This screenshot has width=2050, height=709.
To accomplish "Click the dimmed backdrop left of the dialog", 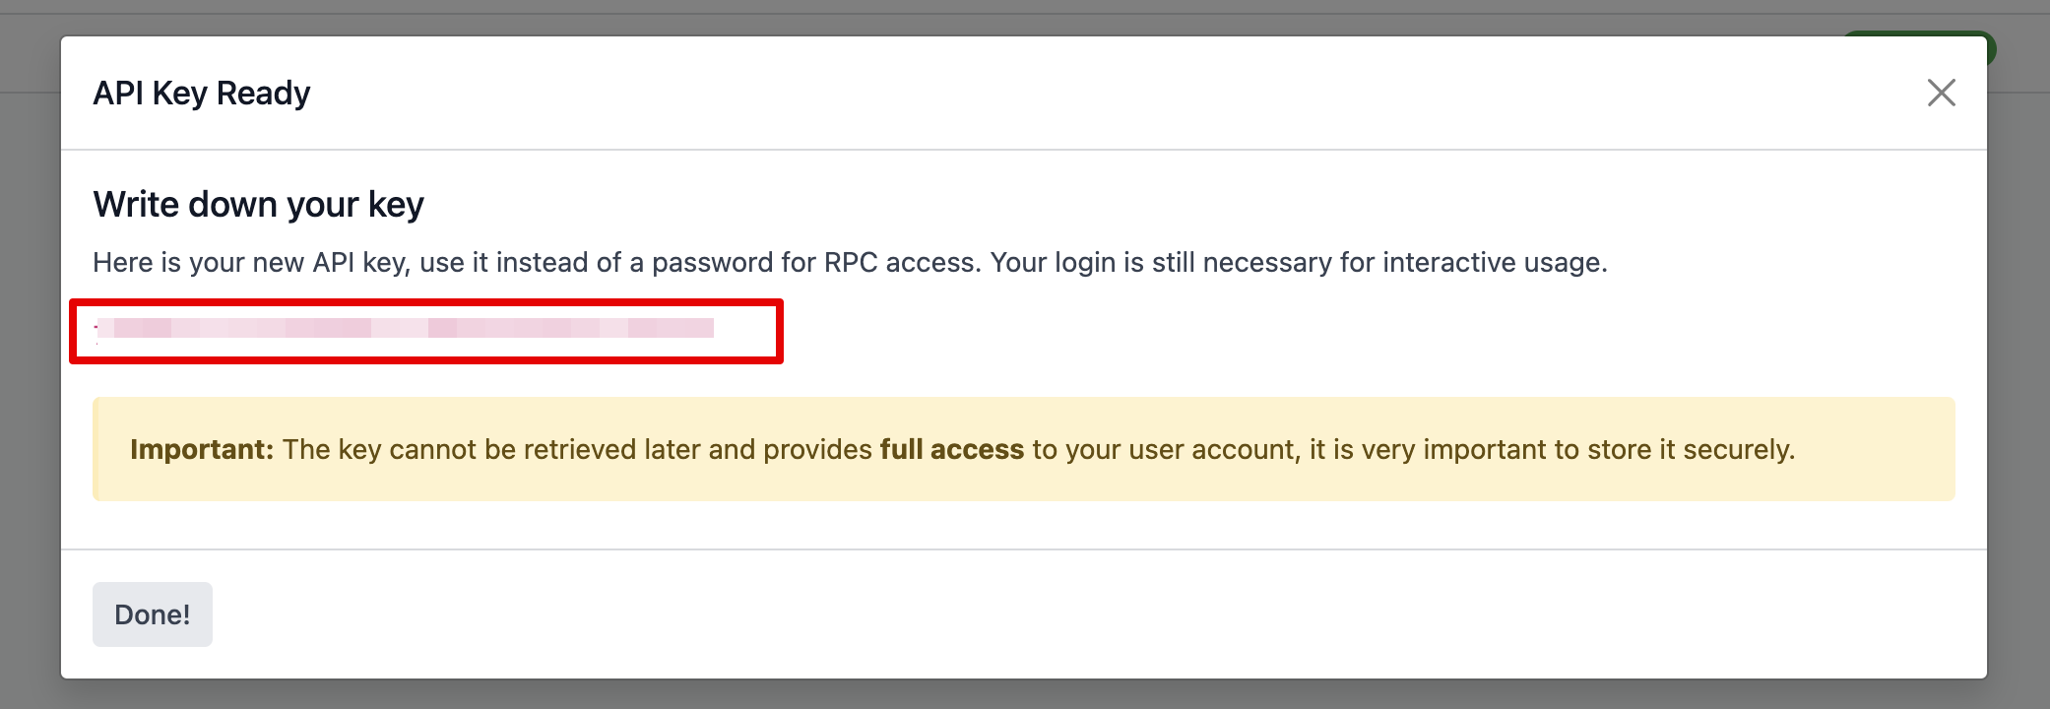I will pyautogui.click(x=30, y=394).
